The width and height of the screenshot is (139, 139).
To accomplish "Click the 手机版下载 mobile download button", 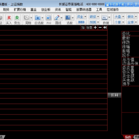I will (115, 4).
